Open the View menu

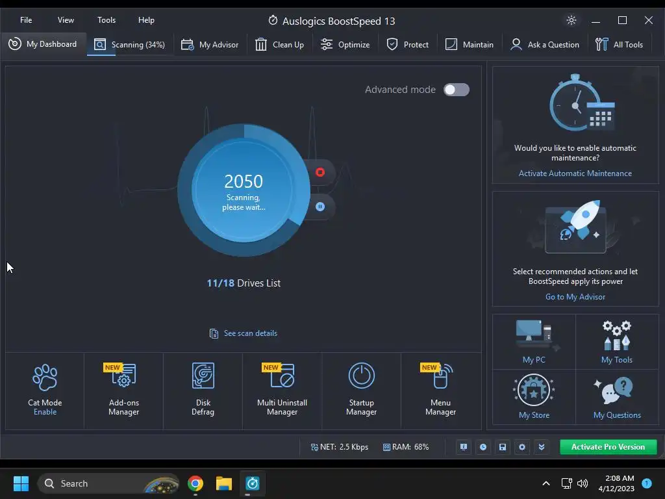66,20
